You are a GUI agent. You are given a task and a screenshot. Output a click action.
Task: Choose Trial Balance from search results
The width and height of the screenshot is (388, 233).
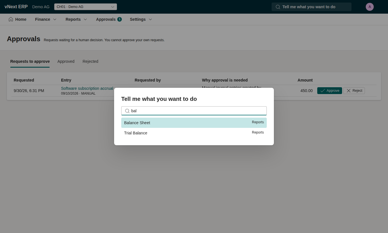[x=194, y=133]
